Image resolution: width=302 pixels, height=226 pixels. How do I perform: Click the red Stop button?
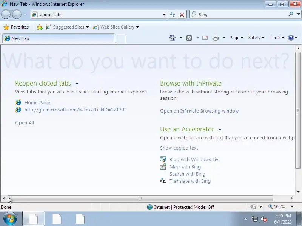182,15
